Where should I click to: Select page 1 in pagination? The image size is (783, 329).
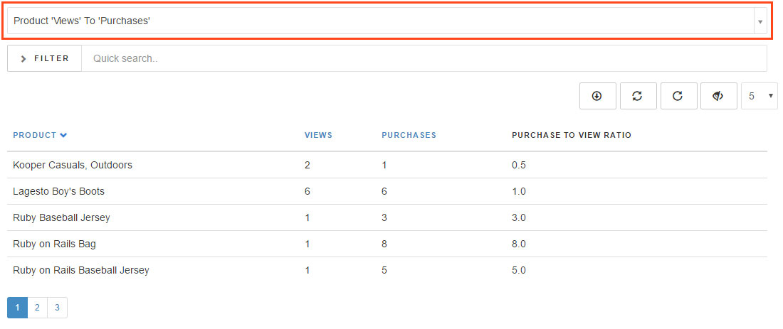pos(18,308)
